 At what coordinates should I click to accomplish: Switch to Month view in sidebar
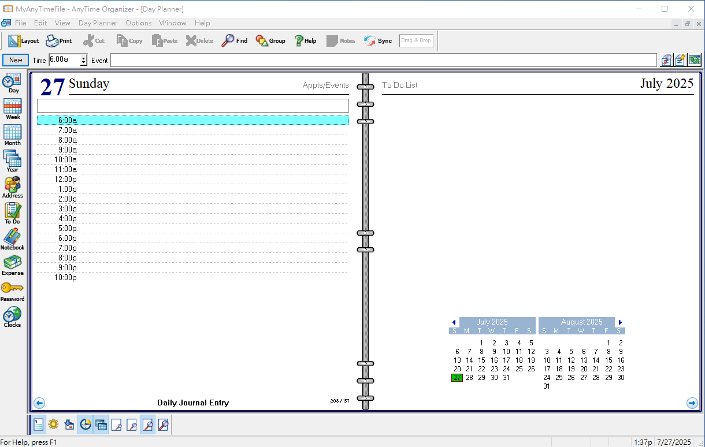pos(13,136)
